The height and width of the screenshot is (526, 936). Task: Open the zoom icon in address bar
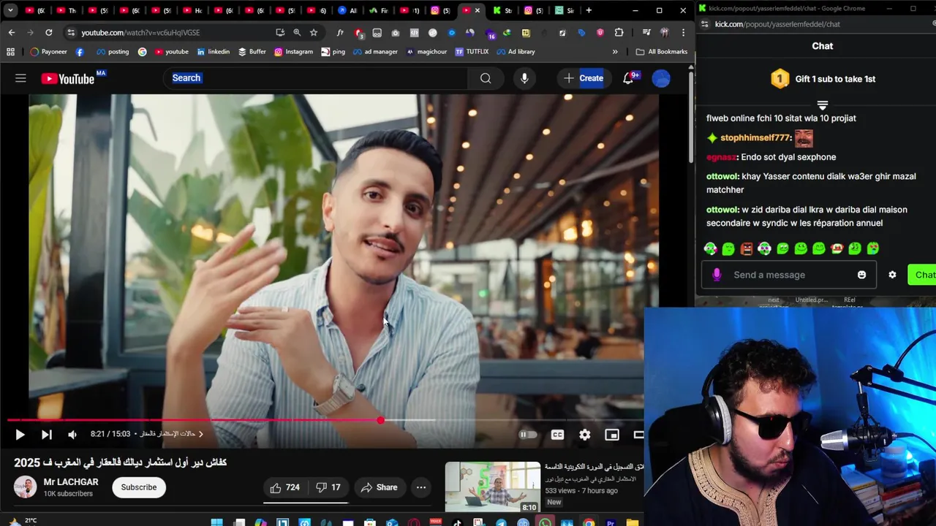click(x=297, y=33)
